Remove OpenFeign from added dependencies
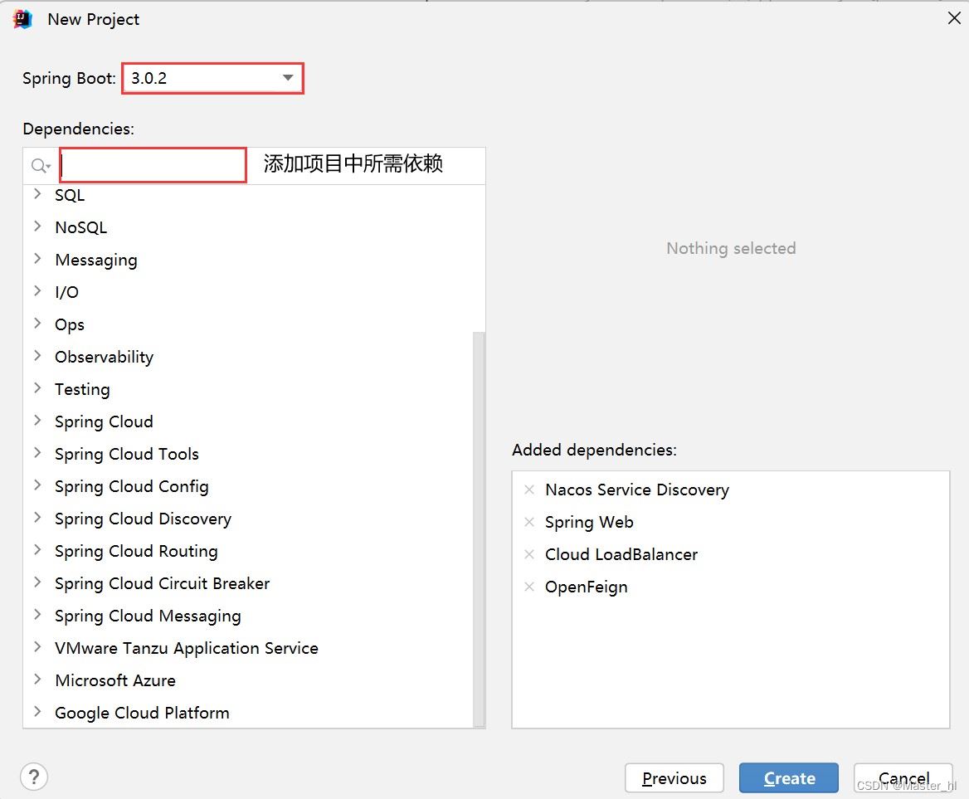This screenshot has height=799, width=969. (x=529, y=587)
